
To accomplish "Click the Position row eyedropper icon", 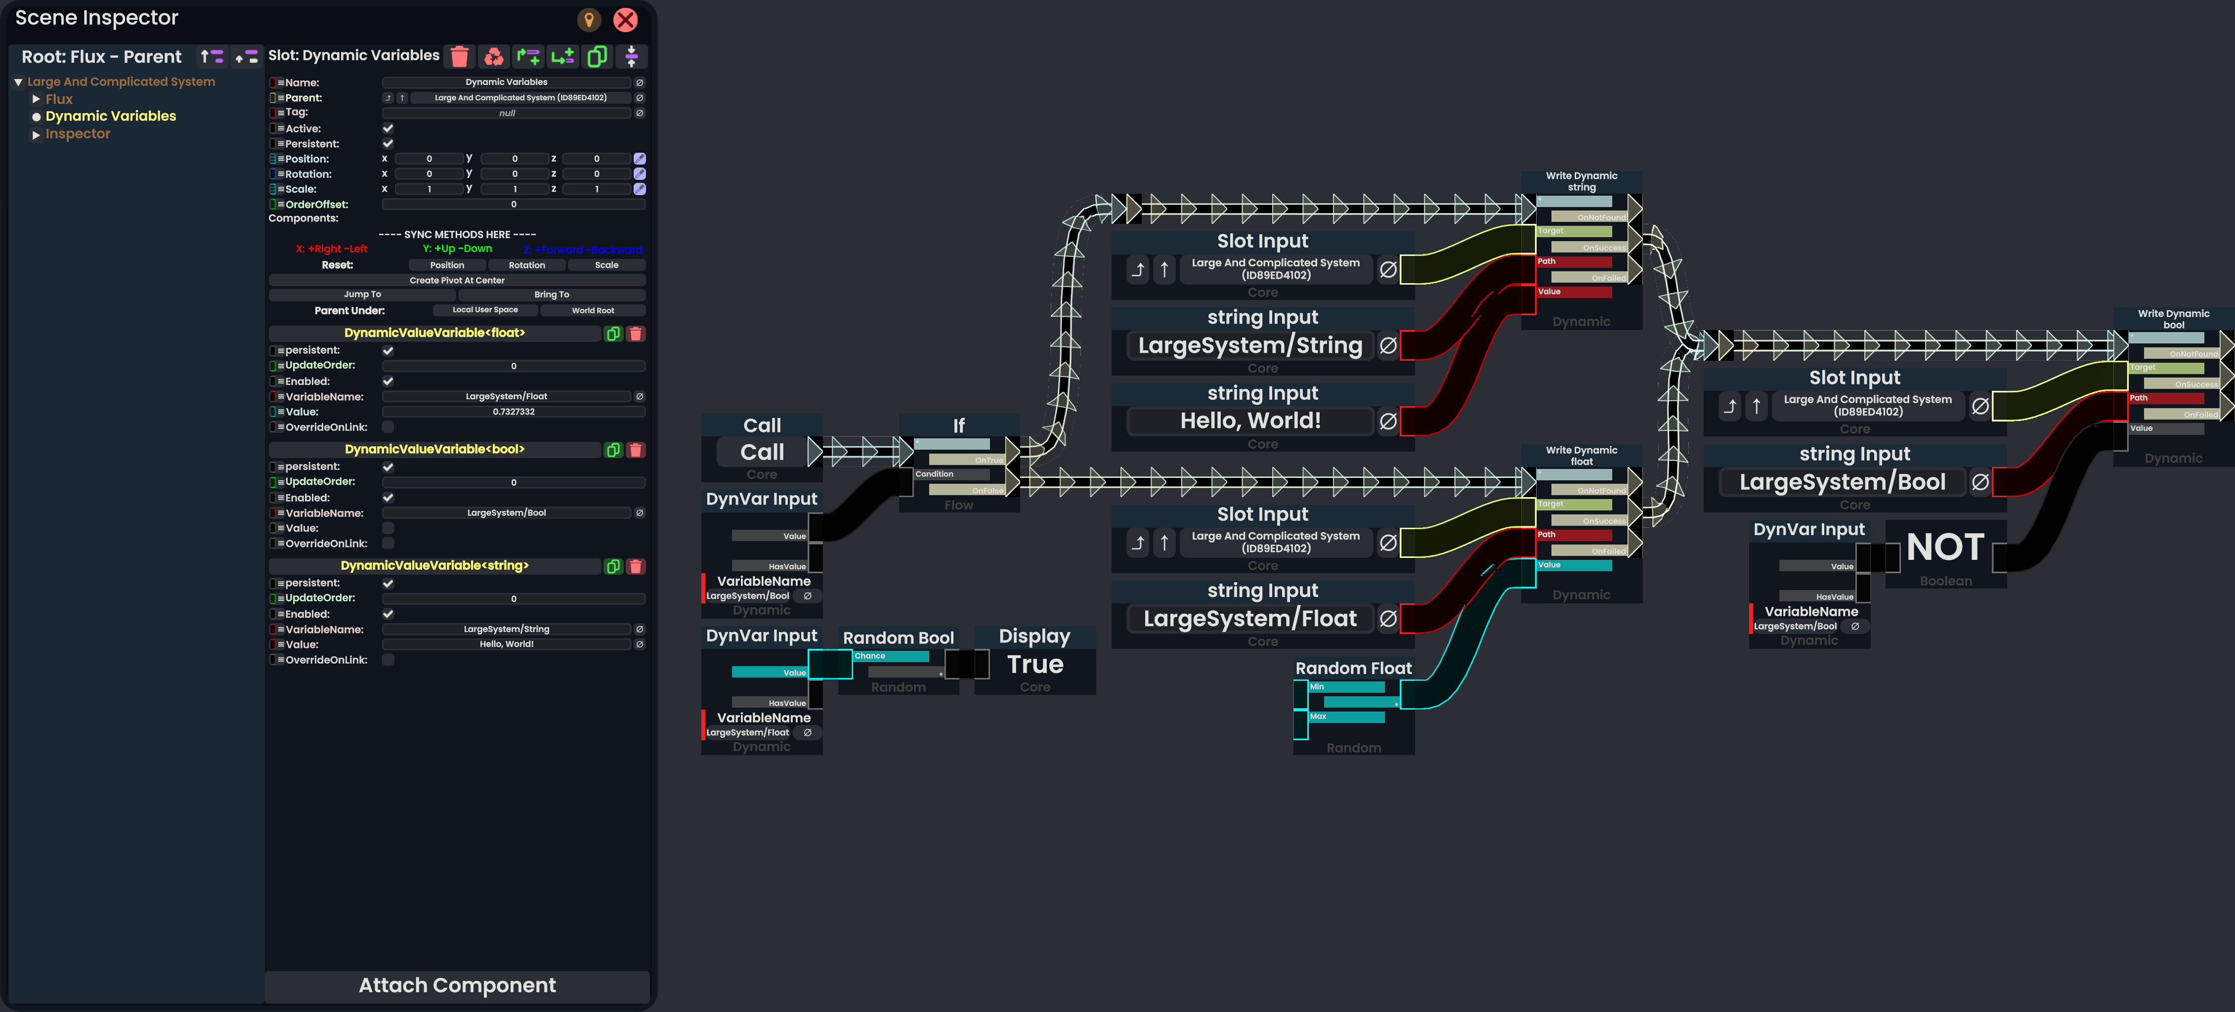I will pos(640,159).
